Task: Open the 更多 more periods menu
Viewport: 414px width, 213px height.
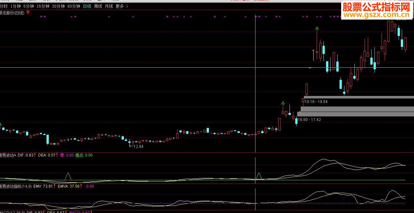Action: tap(119, 6)
